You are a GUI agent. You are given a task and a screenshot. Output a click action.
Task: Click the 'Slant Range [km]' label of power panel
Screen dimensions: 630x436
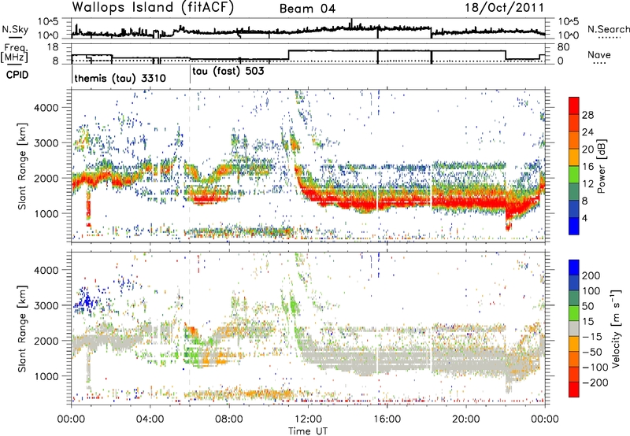(22, 166)
